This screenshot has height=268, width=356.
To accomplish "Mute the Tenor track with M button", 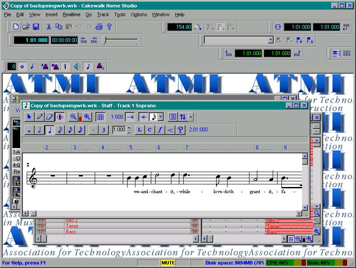I will tap(195, 226).
